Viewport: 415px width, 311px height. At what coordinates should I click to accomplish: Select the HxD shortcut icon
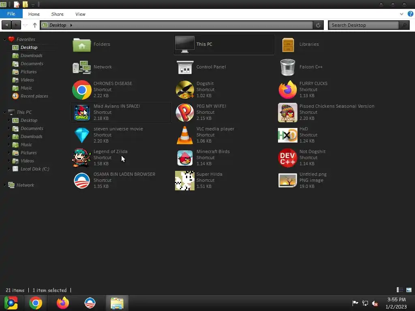[x=288, y=135]
